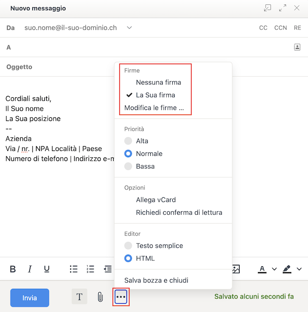The height and width of the screenshot is (312, 308).
Task: Open Modifica le firme…
Action: pos(154,108)
